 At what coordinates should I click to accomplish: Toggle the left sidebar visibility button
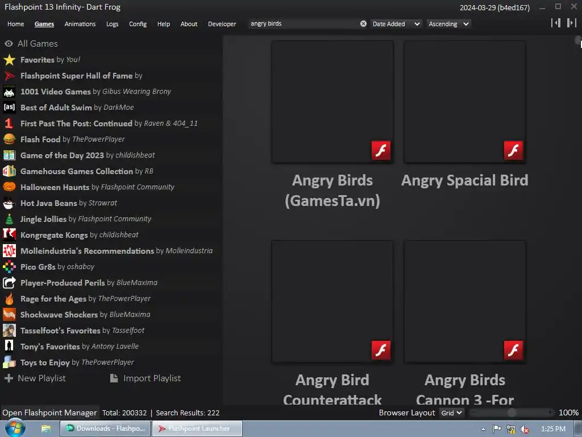pos(556,23)
